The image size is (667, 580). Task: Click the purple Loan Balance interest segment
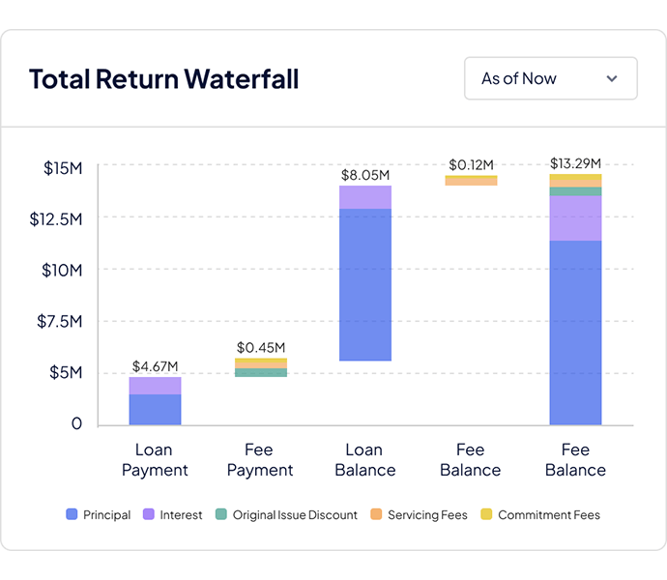365,197
